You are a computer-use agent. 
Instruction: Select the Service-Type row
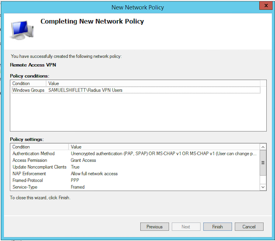(x=135, y=187)
